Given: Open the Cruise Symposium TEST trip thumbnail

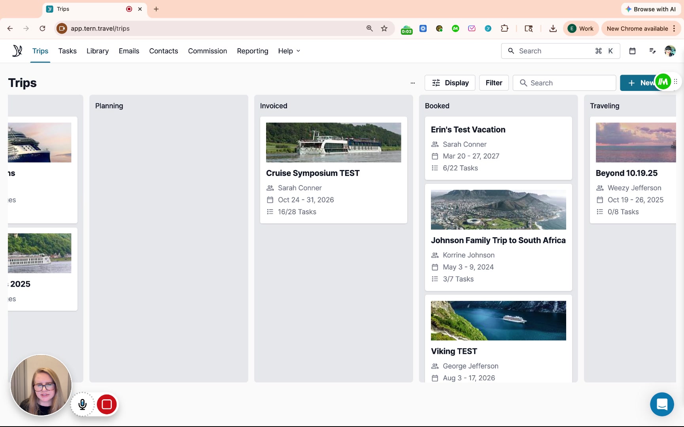Looking at the screenshot, I should 333,142.
